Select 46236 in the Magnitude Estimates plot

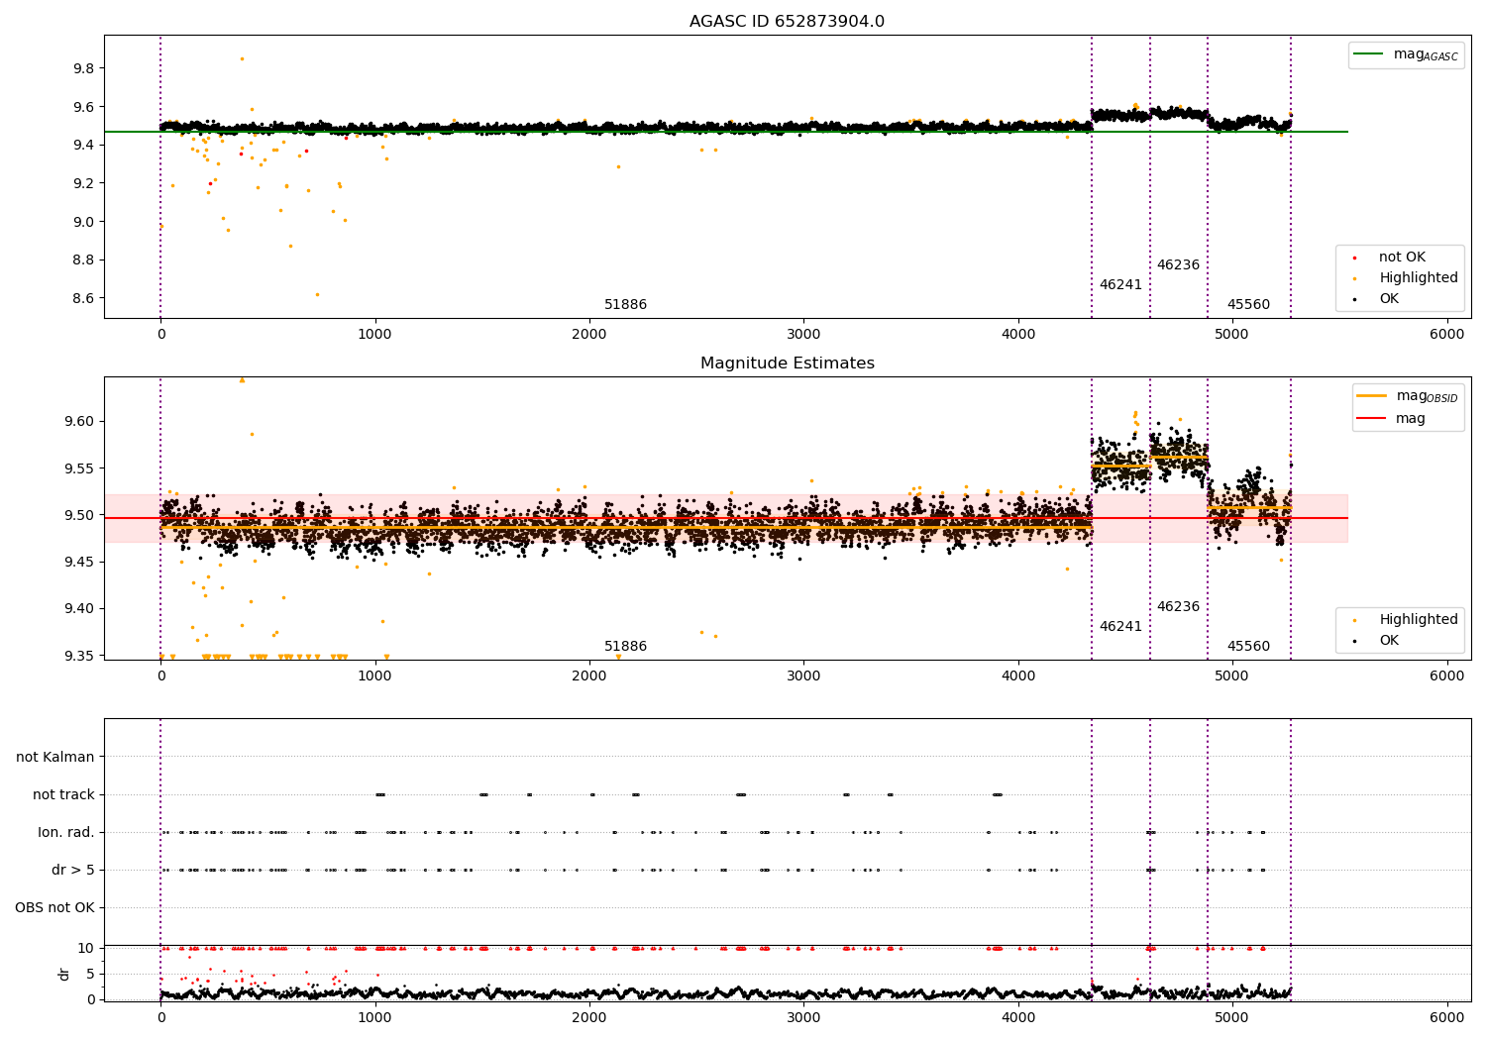(1178, 607)
